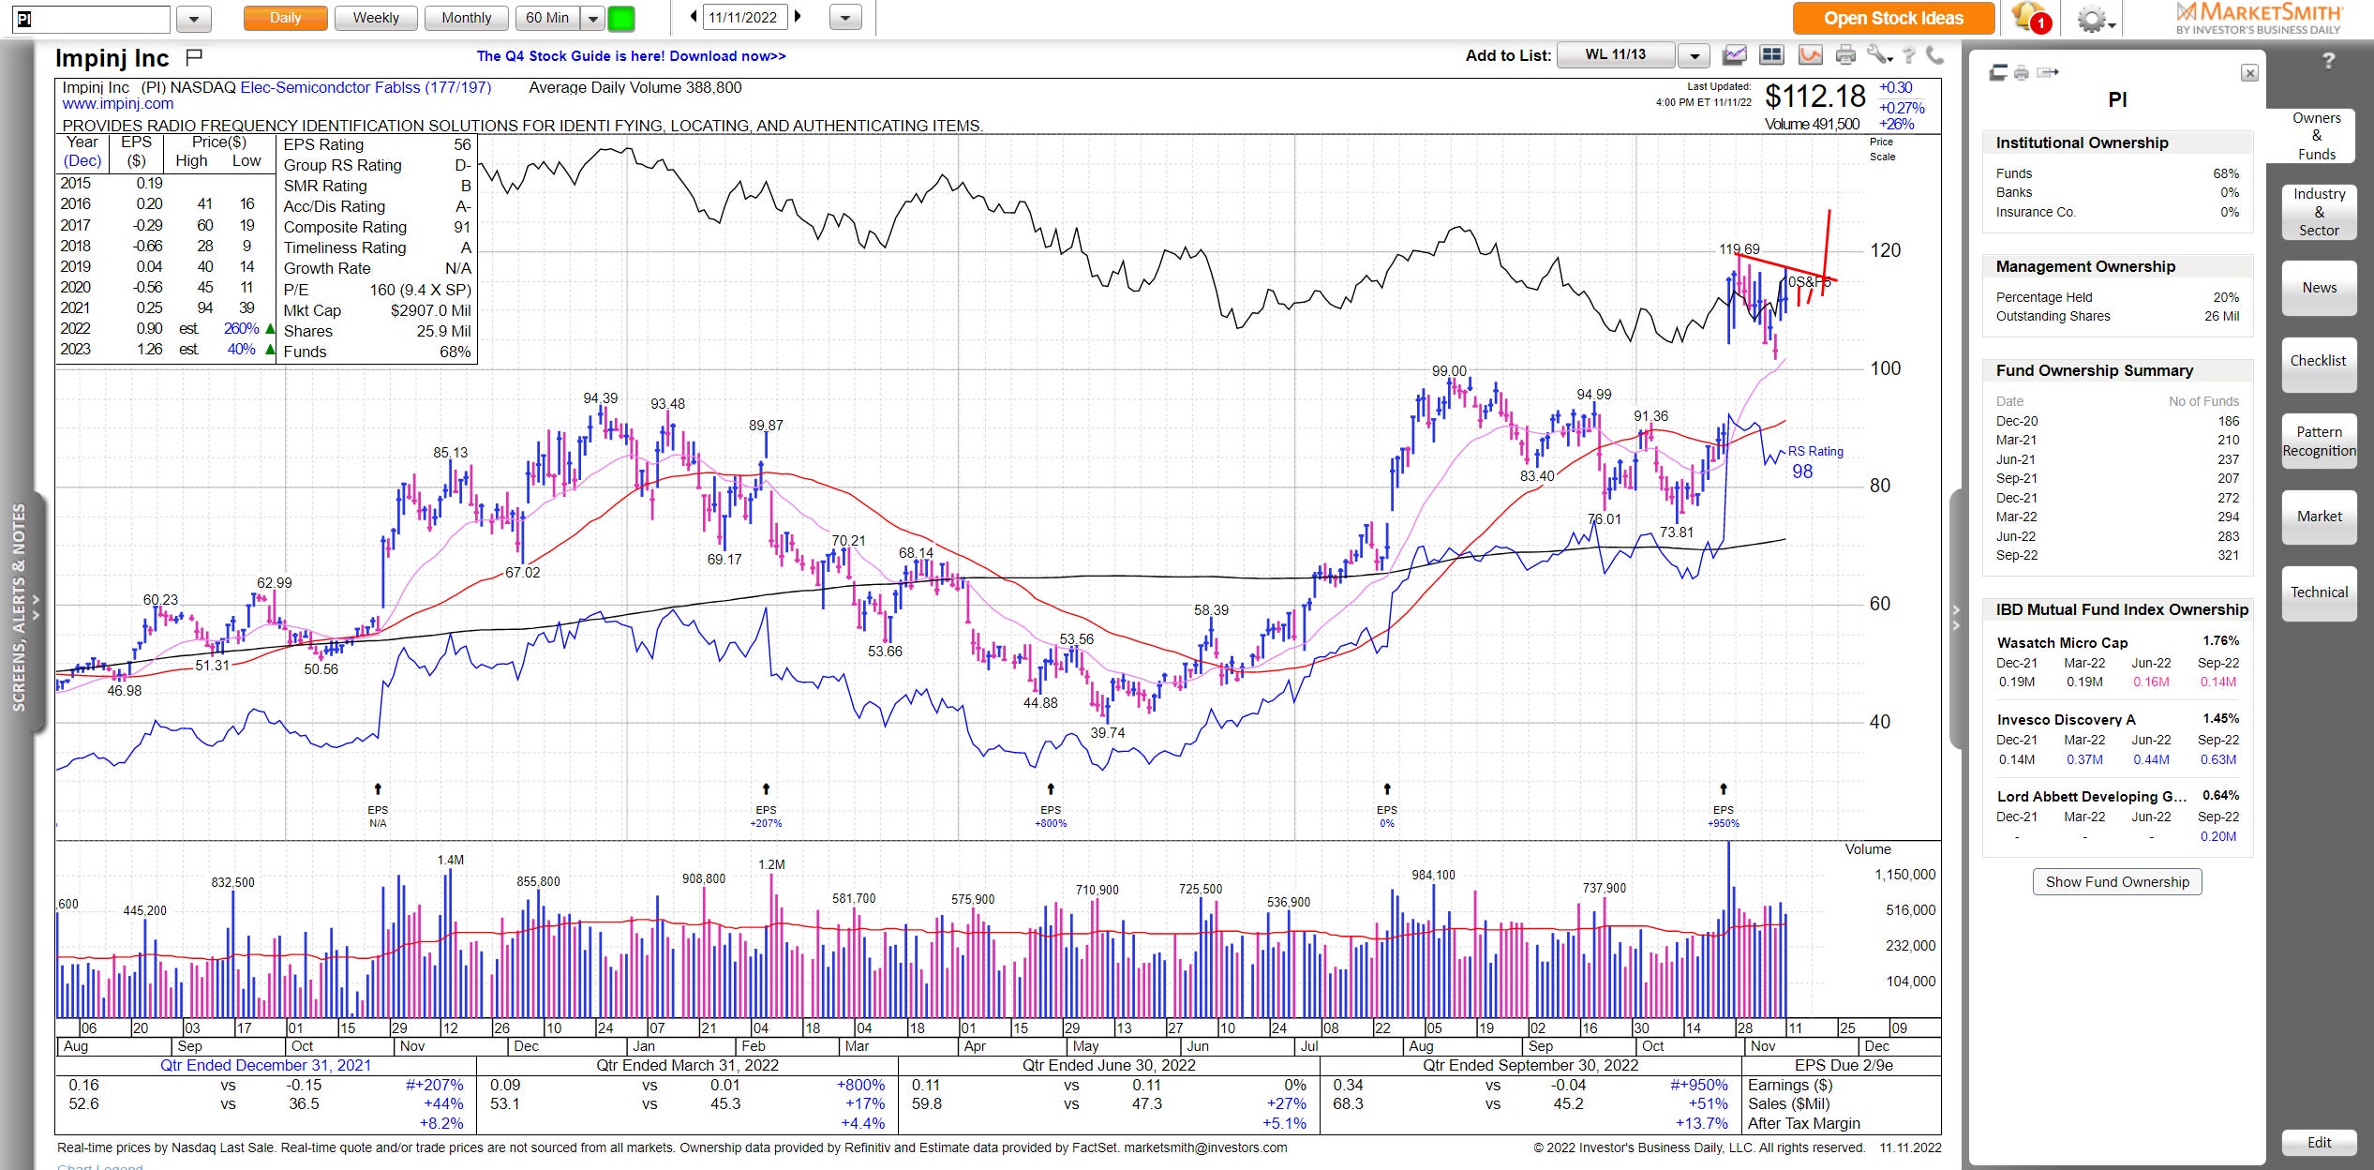Select the Daily chart period
Screen dimensions: 2374x1170
[x=286, y=18]
